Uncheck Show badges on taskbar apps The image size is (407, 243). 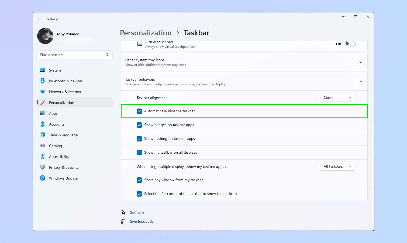click(x=139, y=125)
